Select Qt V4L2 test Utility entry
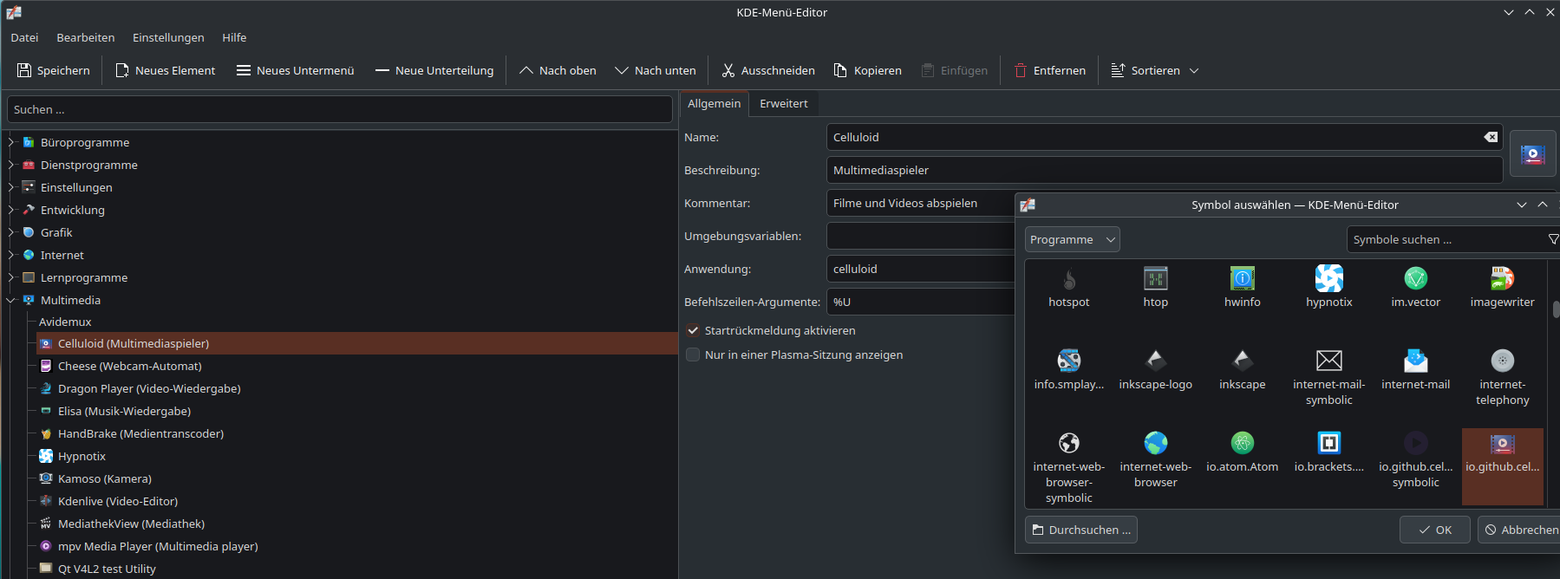The image size is (1560, 579). tap(107, 569)
